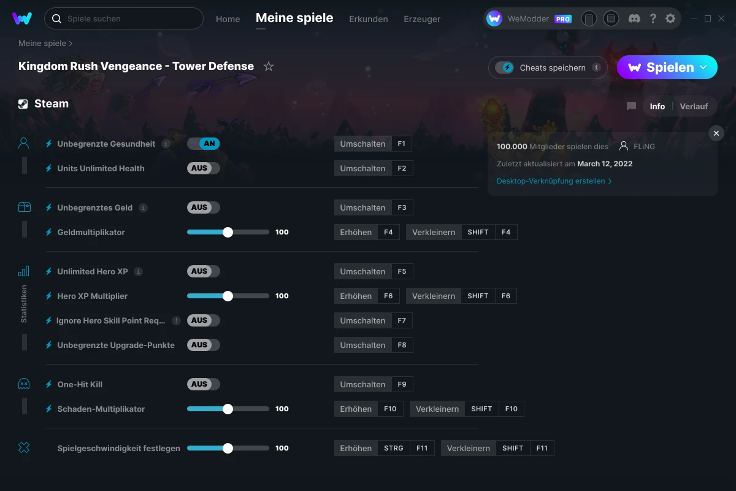The height and width of the screenshot is (491, 736).
Task: Click lightning icon beside One-Hit Kill
Action: pos(49,384)
